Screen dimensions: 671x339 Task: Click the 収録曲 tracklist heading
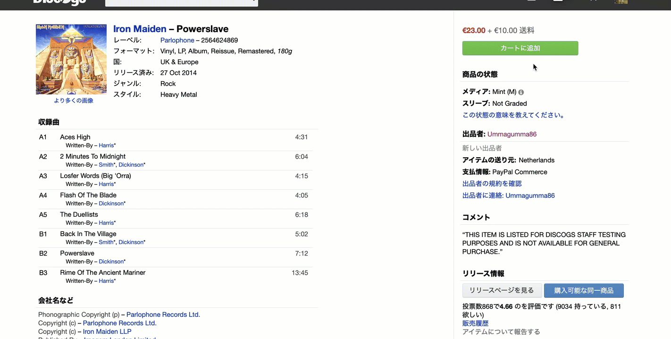coord(49,122)
